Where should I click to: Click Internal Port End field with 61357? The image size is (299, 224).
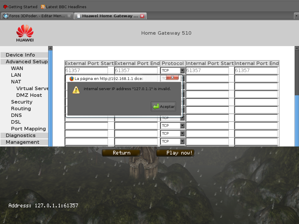tap(256, 71)
